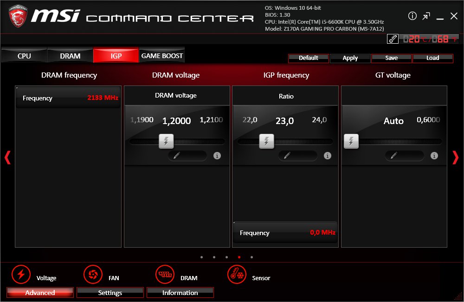This screenshot has width=464, height=302.
Task: Open the DRAM memory module icon
Action: (165, 275)
